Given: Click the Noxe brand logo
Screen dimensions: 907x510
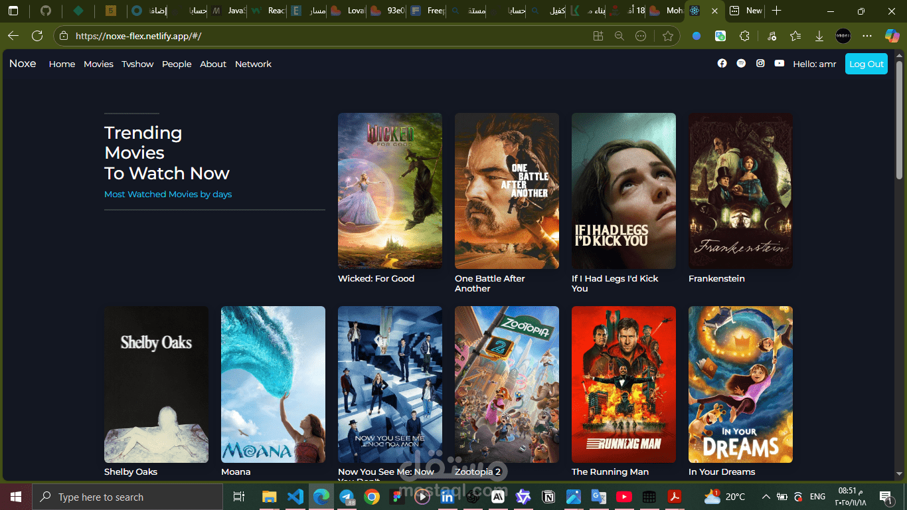Looking at the screenshot, I should tap(23, 64).
